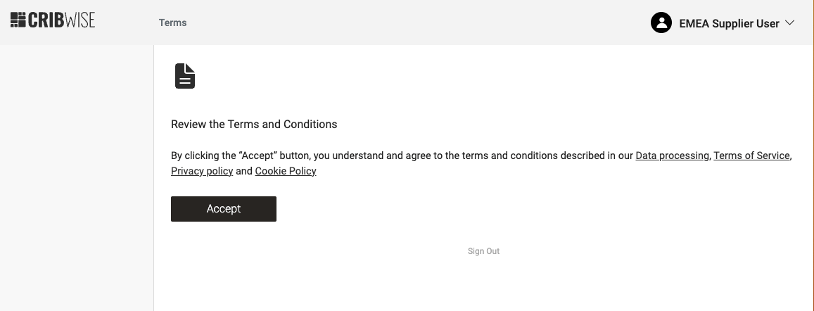Click the empty left sidebar panel

(x=76, y=176)
